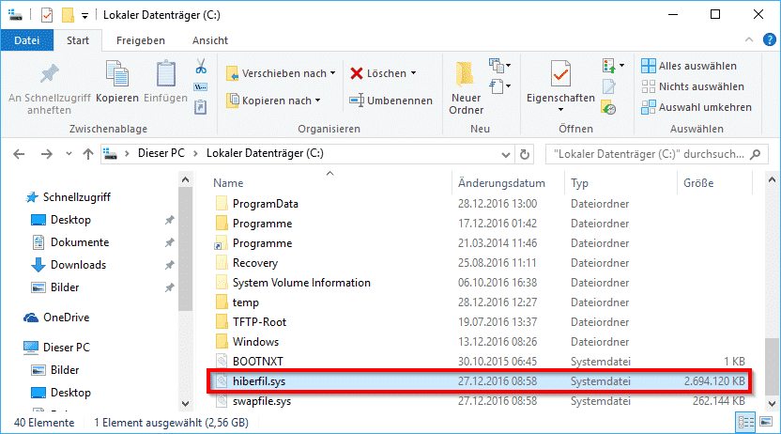Image resolution: width=781 pixels, height=434 pixels.
Task: Go back with the left arrow
Action: (19, 154)
